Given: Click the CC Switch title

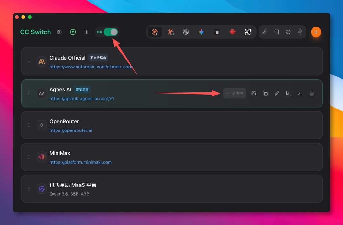Looking at the screenshot, I should click(x=36, y=32).
